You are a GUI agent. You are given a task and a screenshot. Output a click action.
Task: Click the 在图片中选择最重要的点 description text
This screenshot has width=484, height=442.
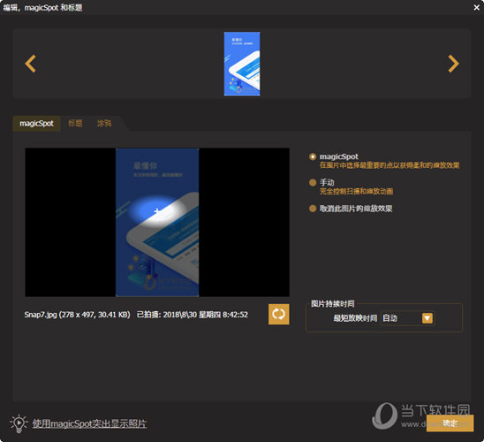tap(389, 165)
